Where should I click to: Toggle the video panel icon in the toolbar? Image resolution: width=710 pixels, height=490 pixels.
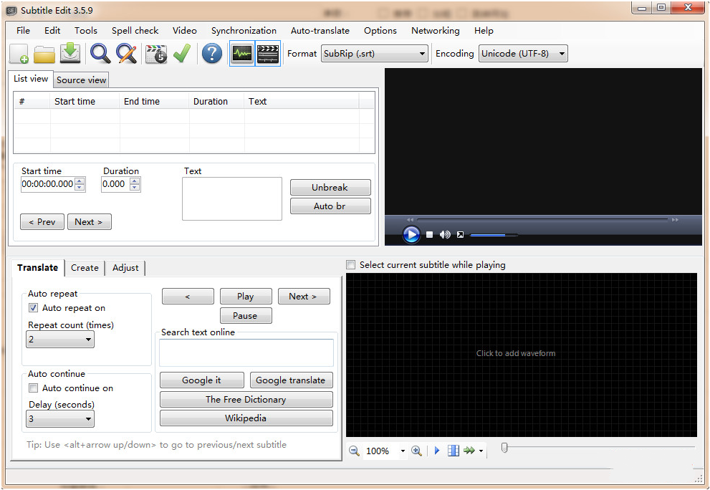tap(268, 53)
